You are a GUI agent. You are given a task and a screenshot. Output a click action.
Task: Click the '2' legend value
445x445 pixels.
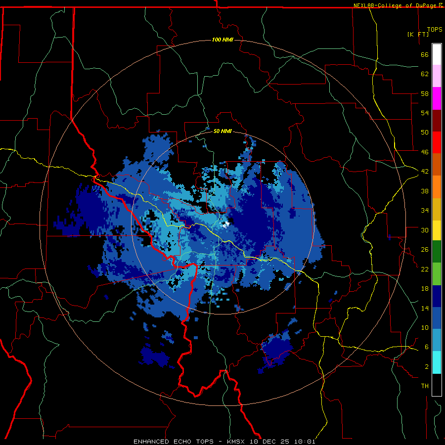(x=427, y=367)
